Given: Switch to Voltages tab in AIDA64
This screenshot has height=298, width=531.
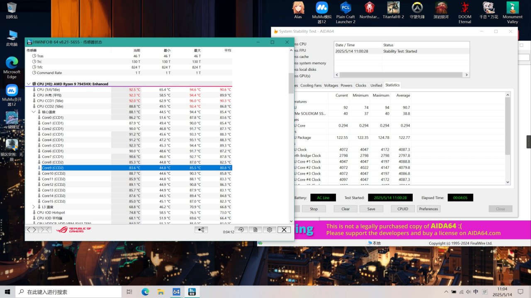Looking at the screenshot, I should (x=331, y=85).
